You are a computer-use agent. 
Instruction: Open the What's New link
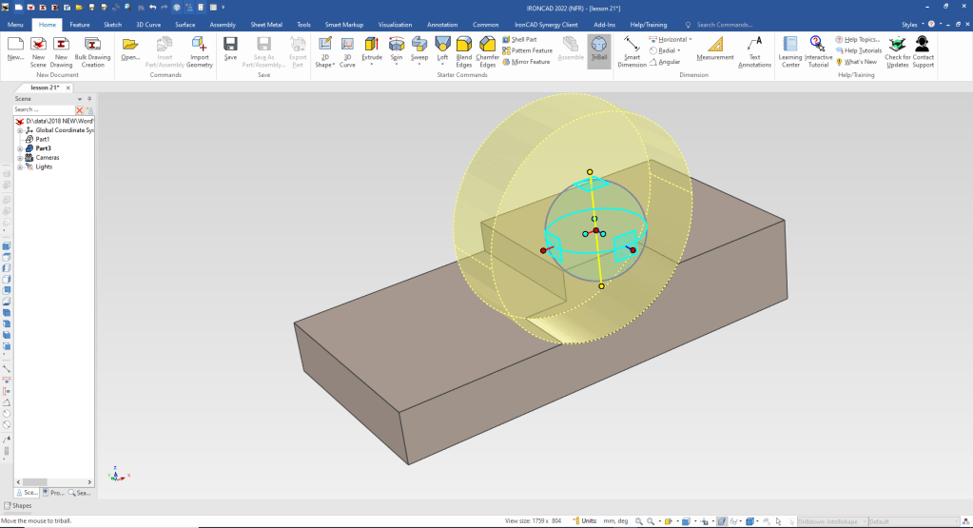coord(861,62)
